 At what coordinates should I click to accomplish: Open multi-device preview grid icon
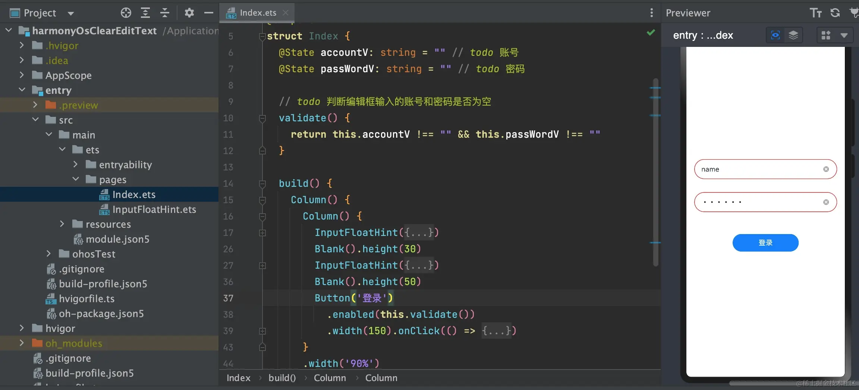coord(826,35)
